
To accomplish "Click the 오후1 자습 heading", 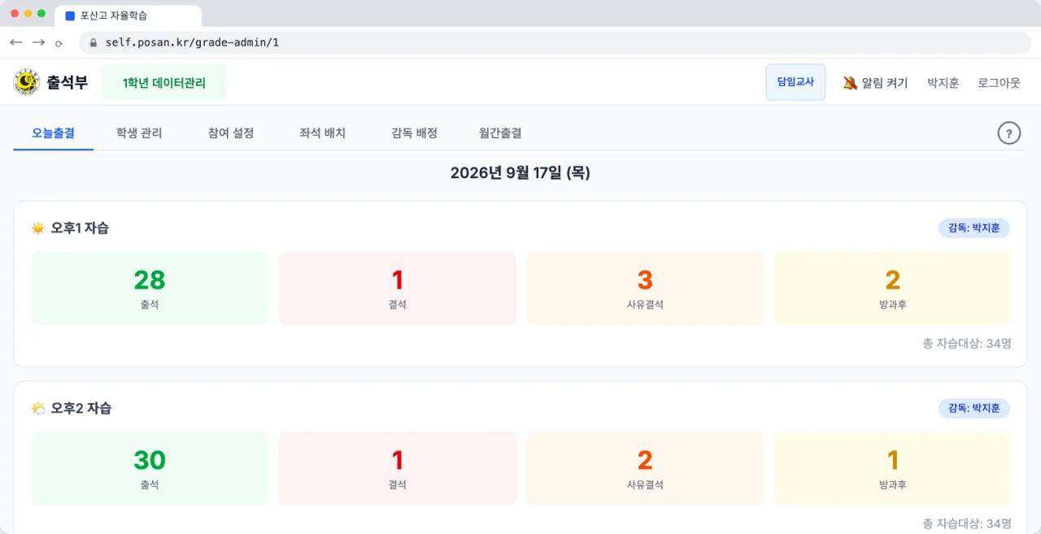I will (80, 228).
